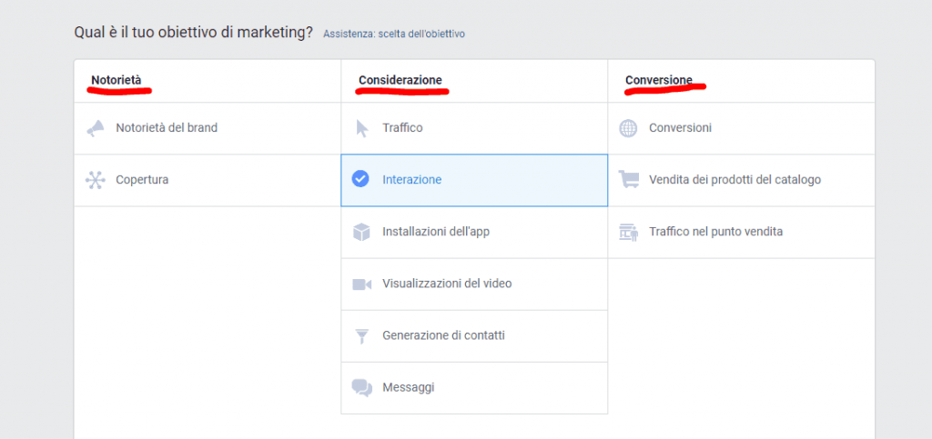The width and height of the screenshot is (932, 439).
Task: Click the Copertura network icon
Action: [95, 180]
